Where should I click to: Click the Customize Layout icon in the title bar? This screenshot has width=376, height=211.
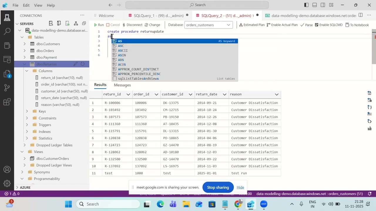[331, 5]
